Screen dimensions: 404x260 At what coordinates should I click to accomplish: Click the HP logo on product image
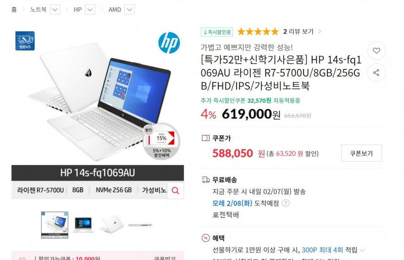tap(169, 43)
